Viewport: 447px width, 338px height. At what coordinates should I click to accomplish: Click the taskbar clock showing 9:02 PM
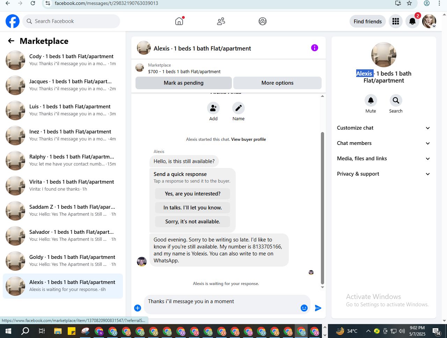(x=417, y=331)
